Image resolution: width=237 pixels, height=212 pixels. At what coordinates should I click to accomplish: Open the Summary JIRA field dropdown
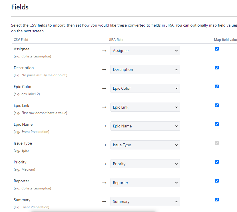point(145,201)
